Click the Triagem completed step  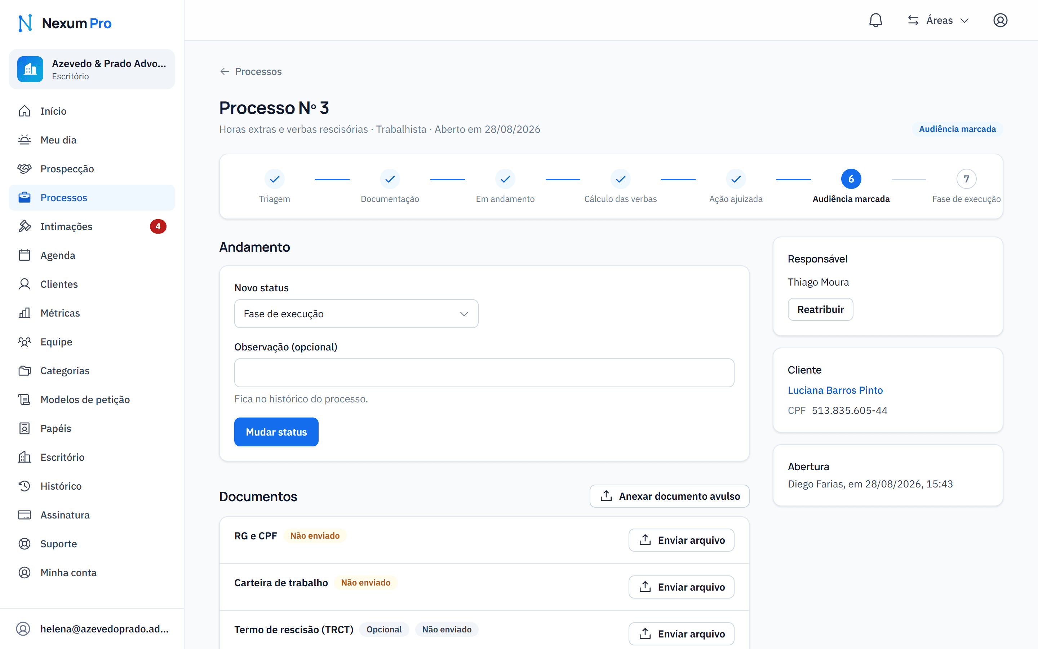275,179
